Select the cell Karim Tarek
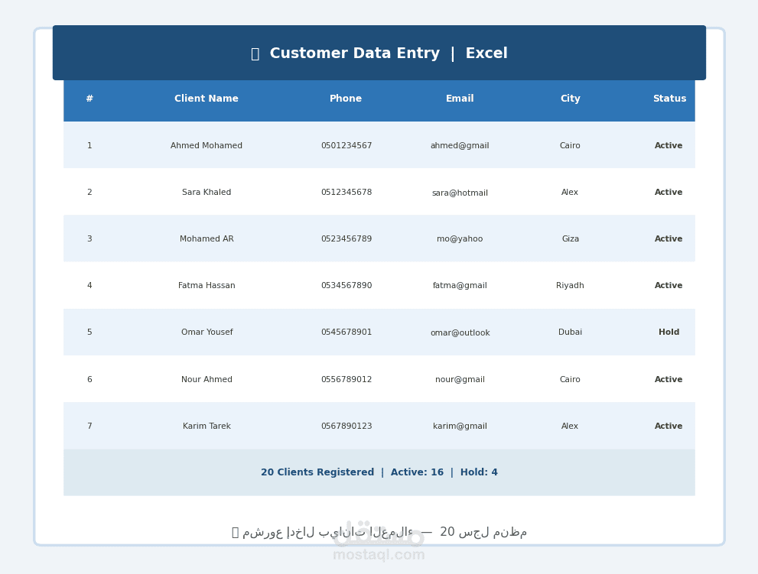Screen dimensions: 758x574 [207, 426]
